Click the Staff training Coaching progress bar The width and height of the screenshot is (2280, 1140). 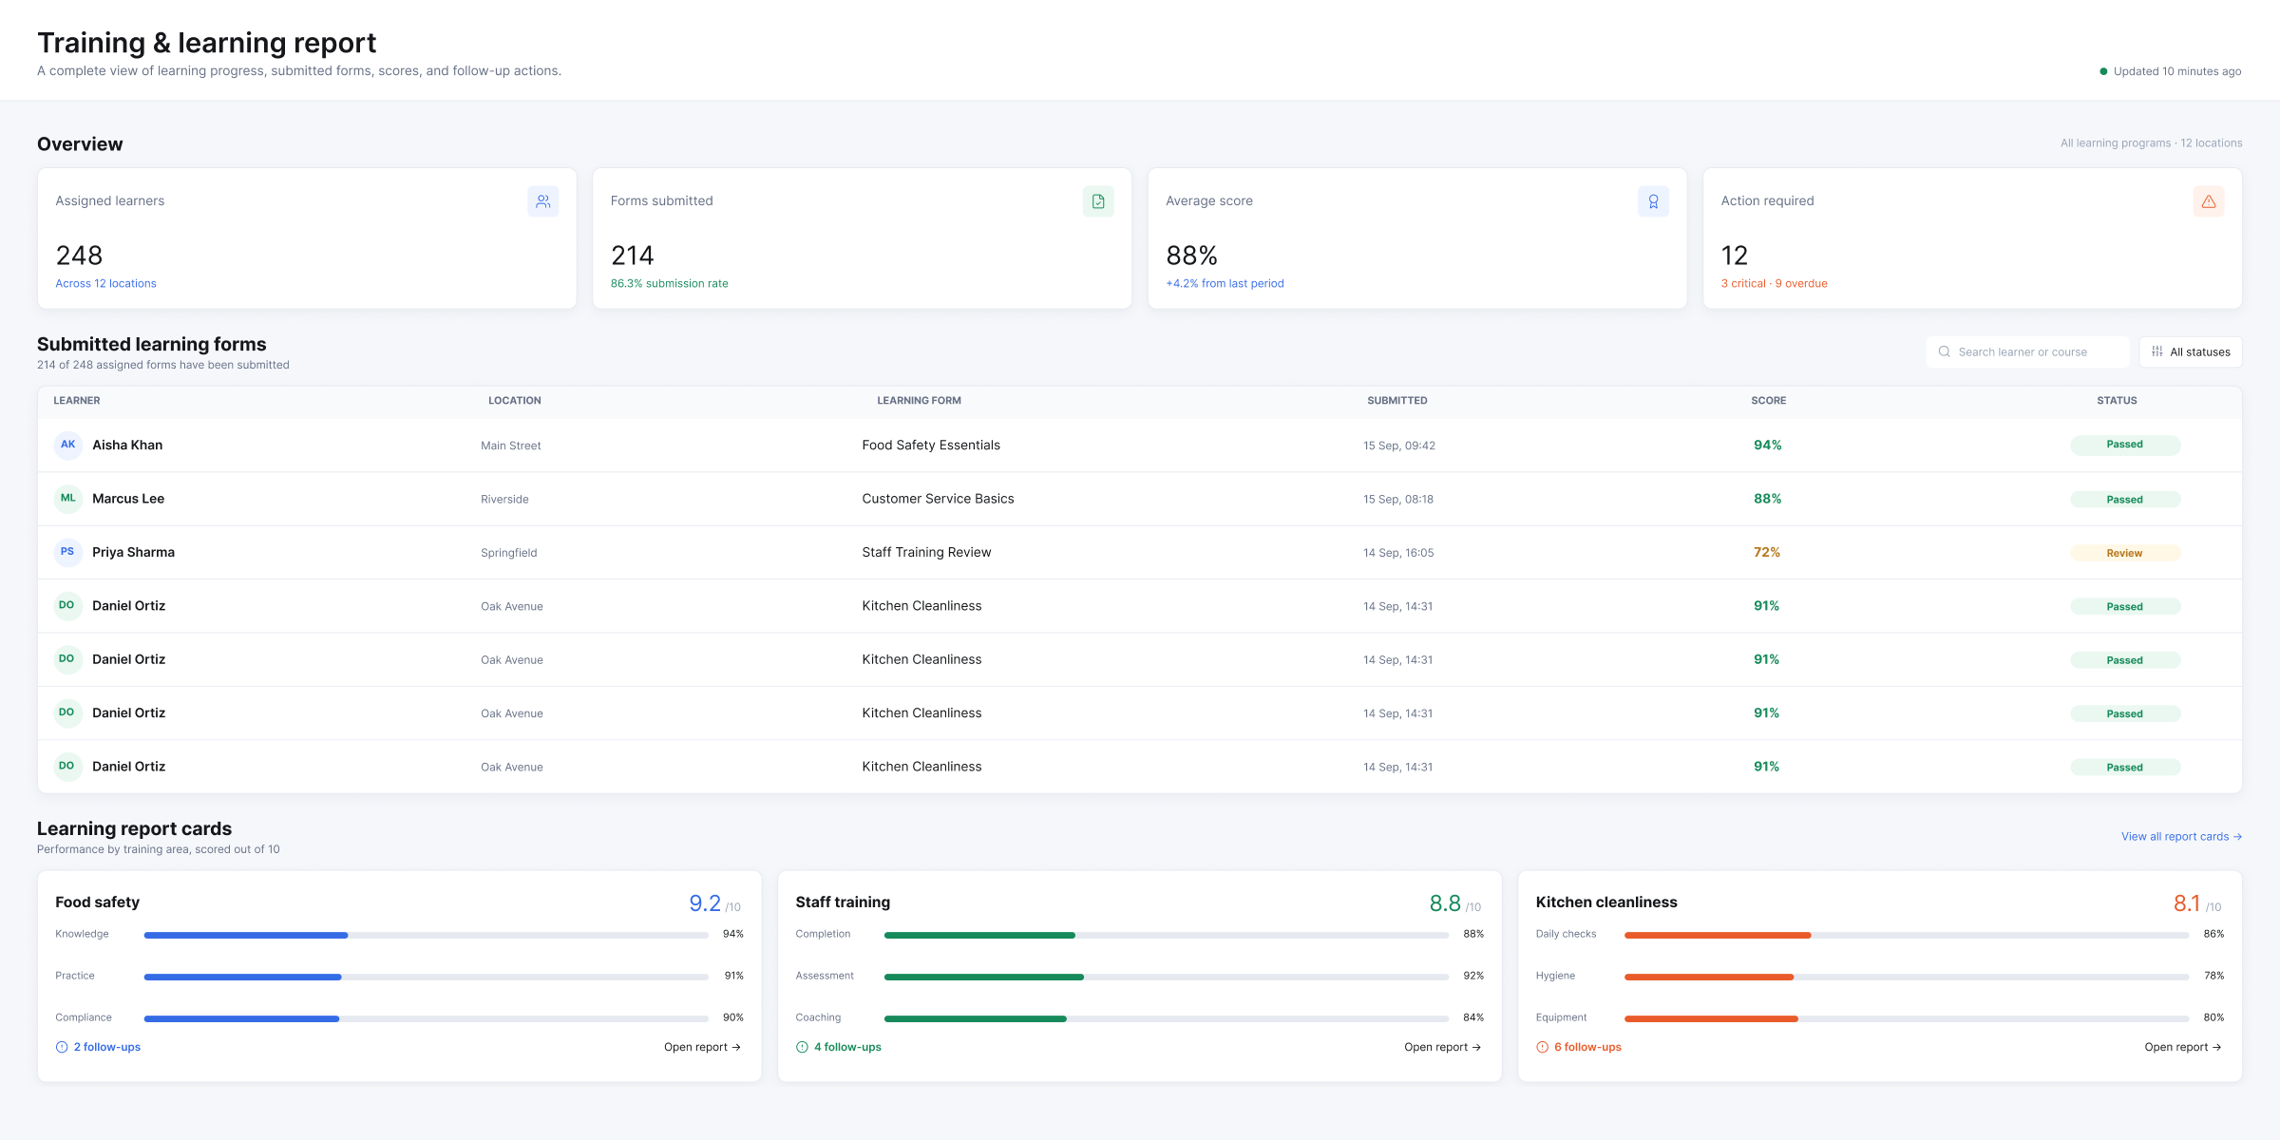(1166, 1018)
